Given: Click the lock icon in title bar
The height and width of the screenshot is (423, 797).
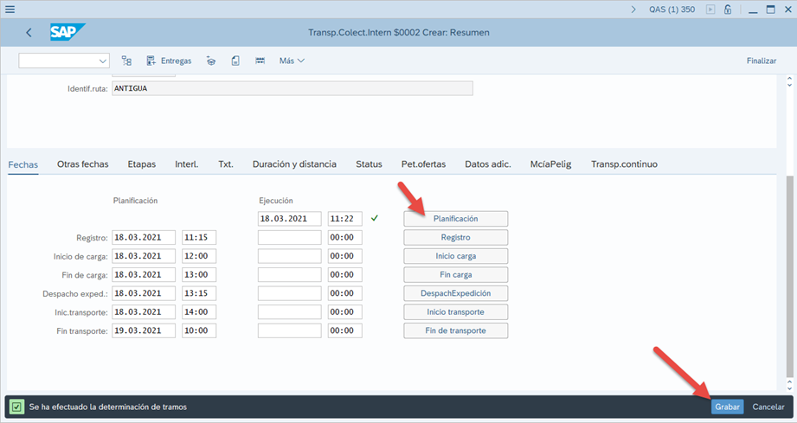Looking at the screenshot, I should 728,10.
